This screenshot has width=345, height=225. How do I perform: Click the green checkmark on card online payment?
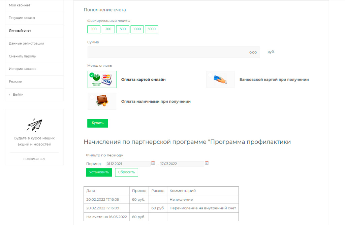tap(92, 74)
